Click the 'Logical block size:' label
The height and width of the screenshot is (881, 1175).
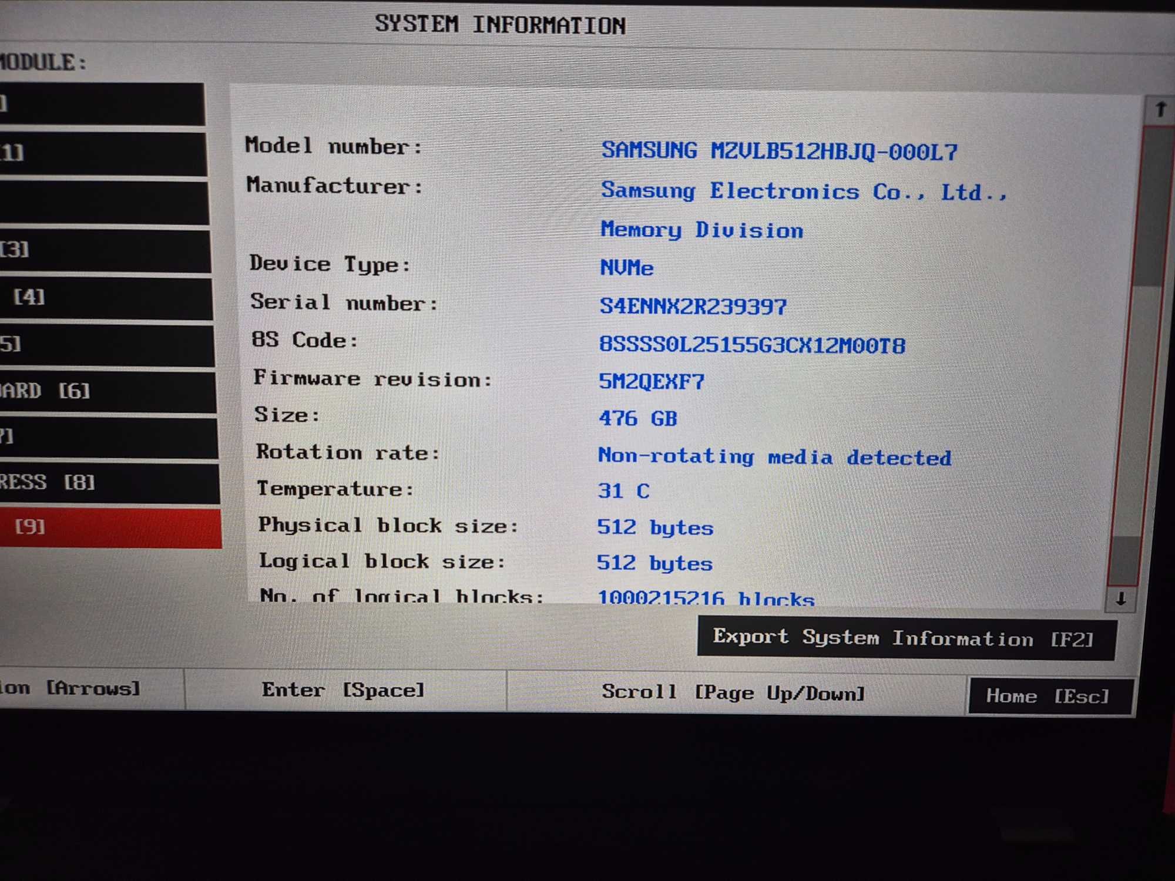tap(382, 561)
